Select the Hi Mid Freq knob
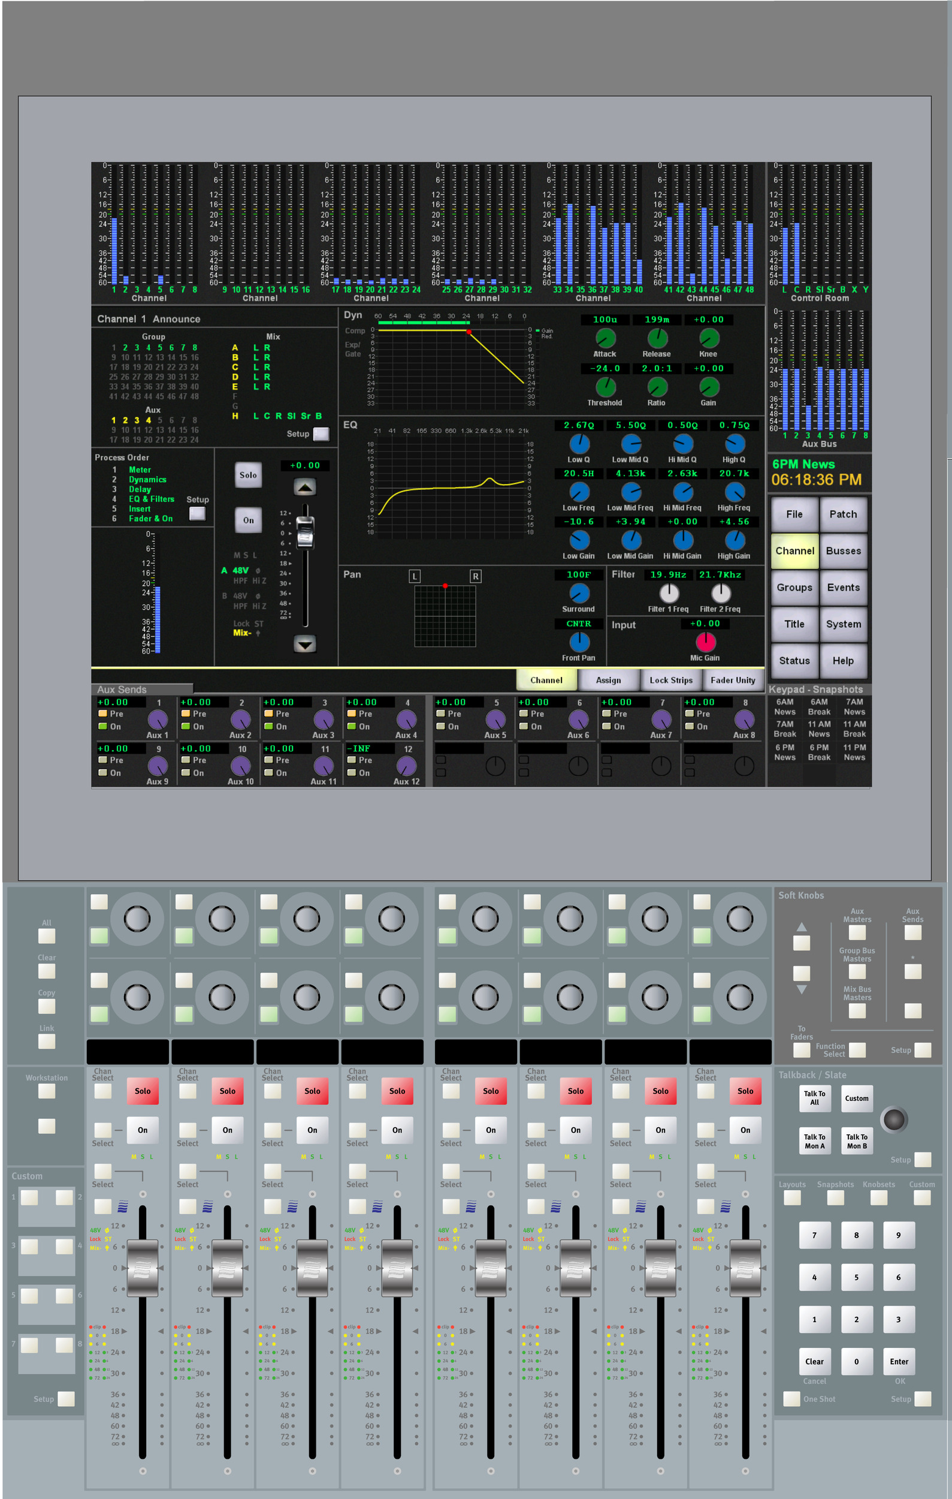This screenshot has width=952, height=1499. pyautogui.click(x=683, y=492)
